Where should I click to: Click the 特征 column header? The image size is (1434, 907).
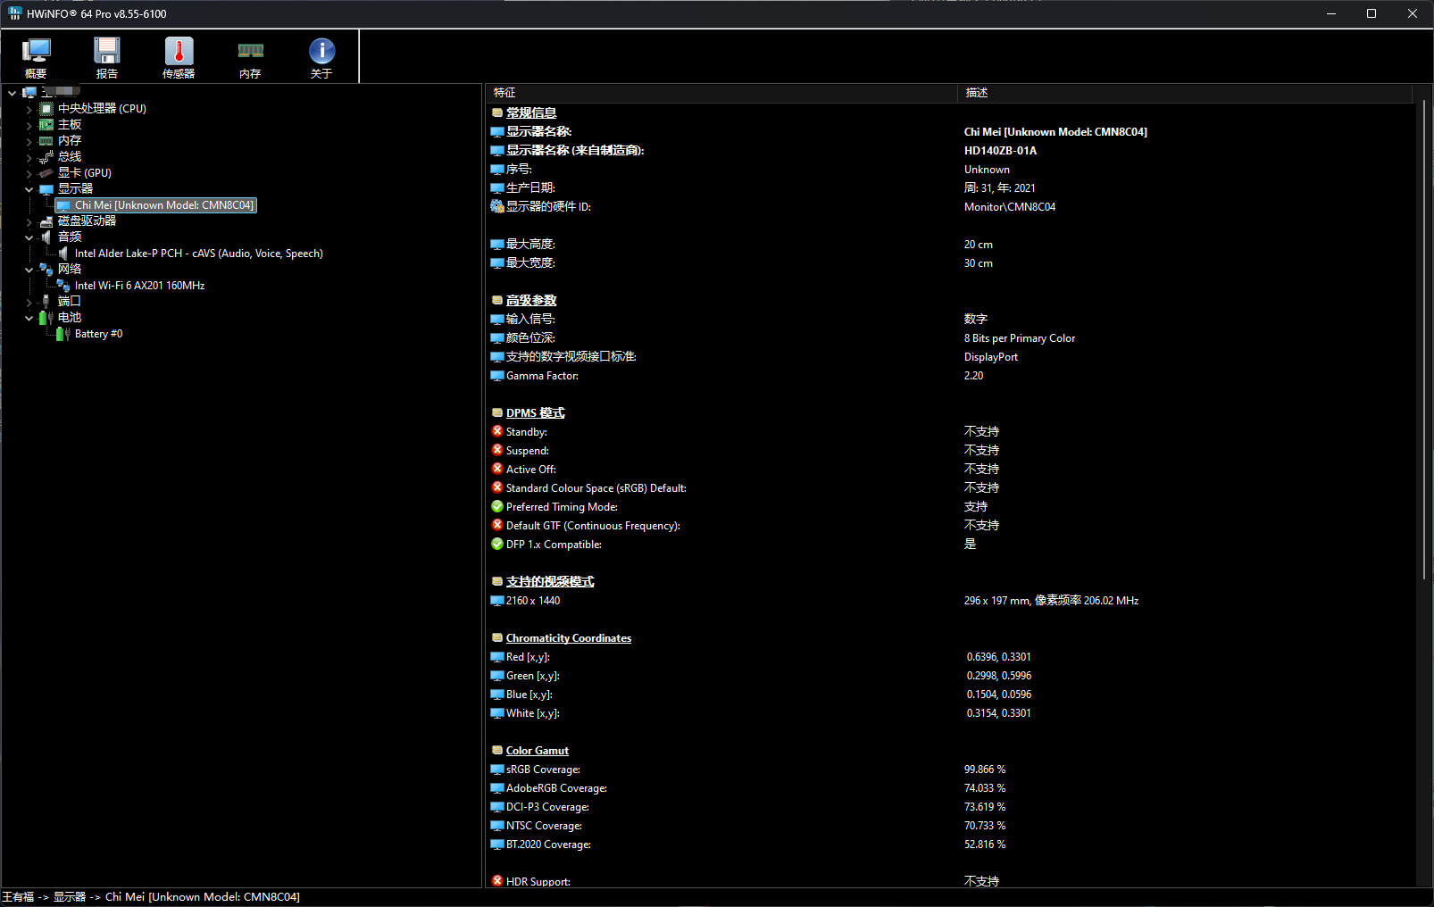coord(721,93)
